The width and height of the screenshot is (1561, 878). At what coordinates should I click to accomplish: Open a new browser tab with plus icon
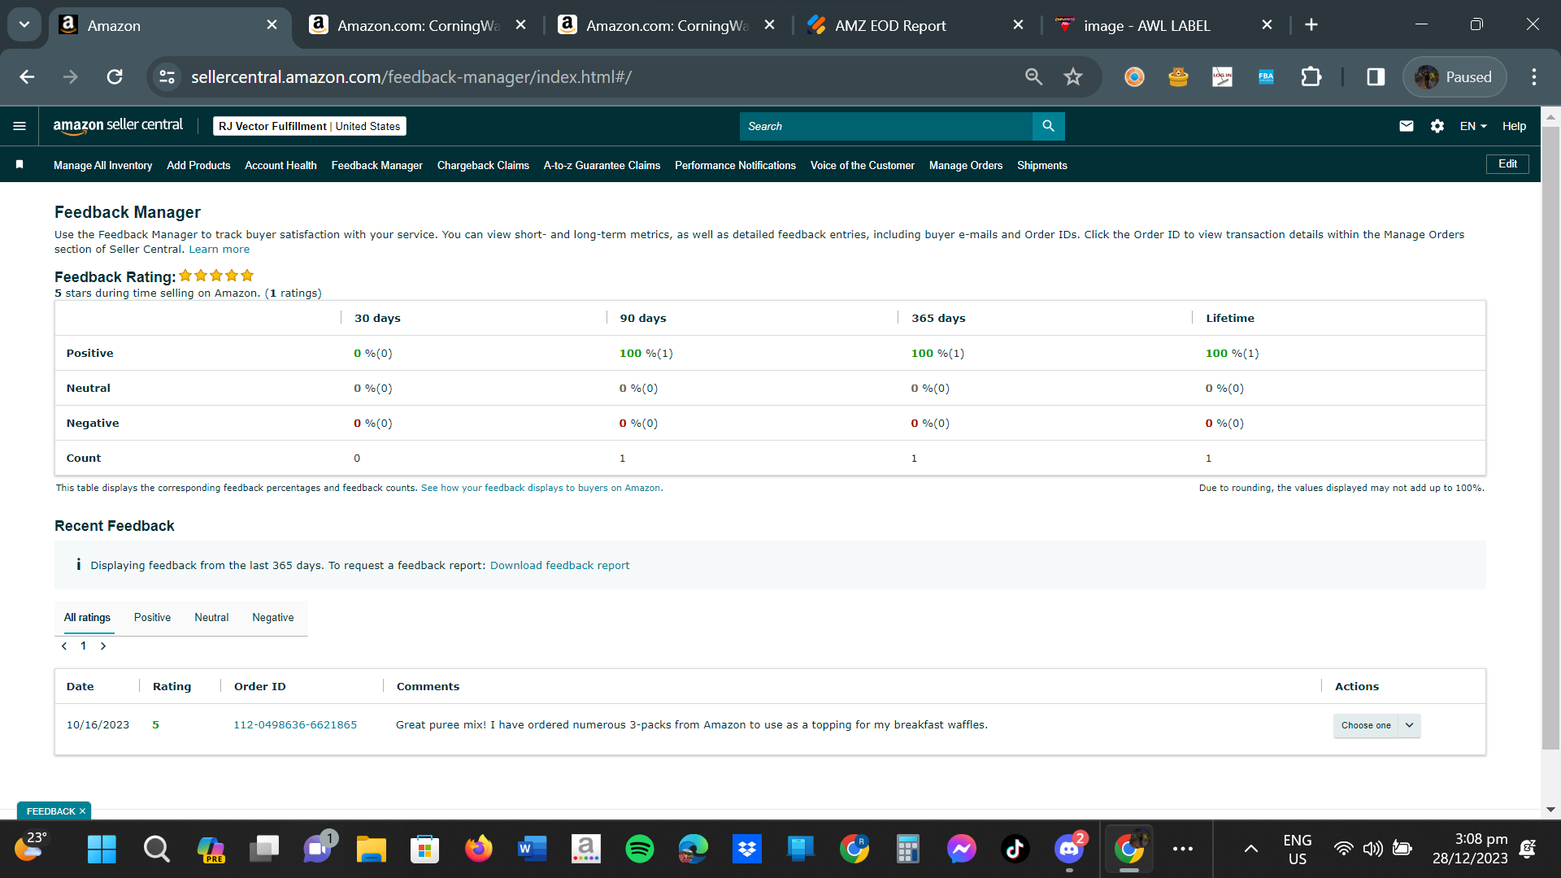(x=1311, y=25)
